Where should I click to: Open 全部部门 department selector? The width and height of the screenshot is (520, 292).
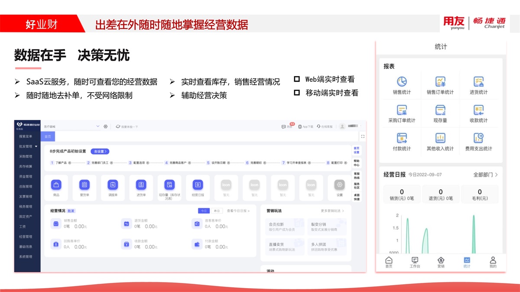(485, 175)
